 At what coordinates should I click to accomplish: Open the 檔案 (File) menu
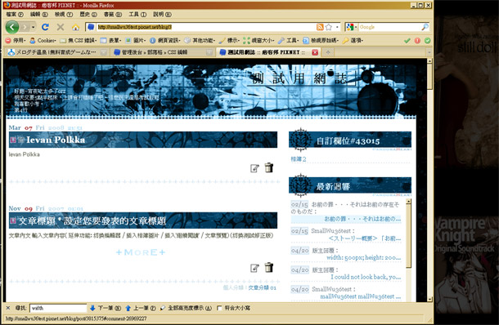pyautogui.click(x=15, y=15)
